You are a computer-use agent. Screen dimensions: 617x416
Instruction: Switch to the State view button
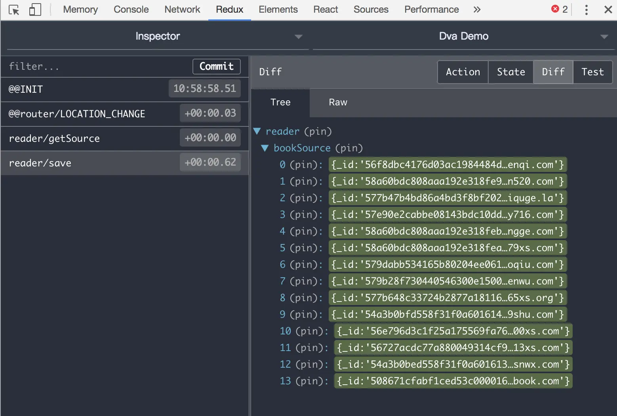(x=511, y=72)
